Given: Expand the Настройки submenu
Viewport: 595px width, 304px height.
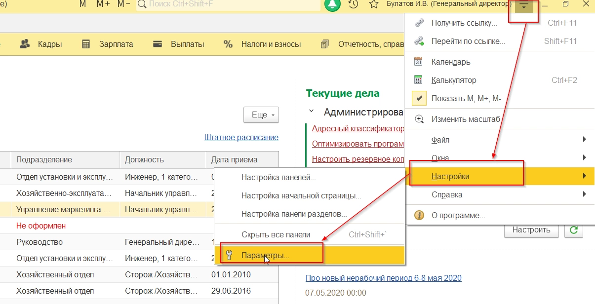Looking at the screenshot, I should tap(500, 176).
